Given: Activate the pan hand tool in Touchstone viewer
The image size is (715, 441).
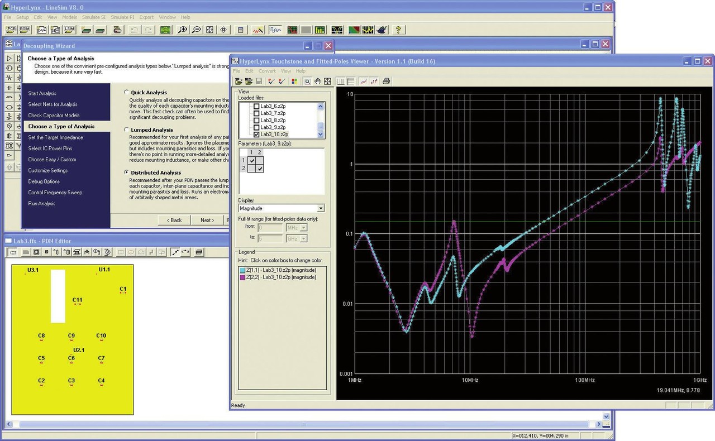Looking at the screenshot, I should click(318, 81).
